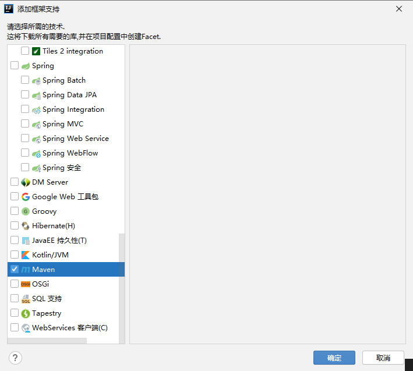Click the Spring MVC icon
This screenshot has height=371, width=413.
(x=36, y=124)
